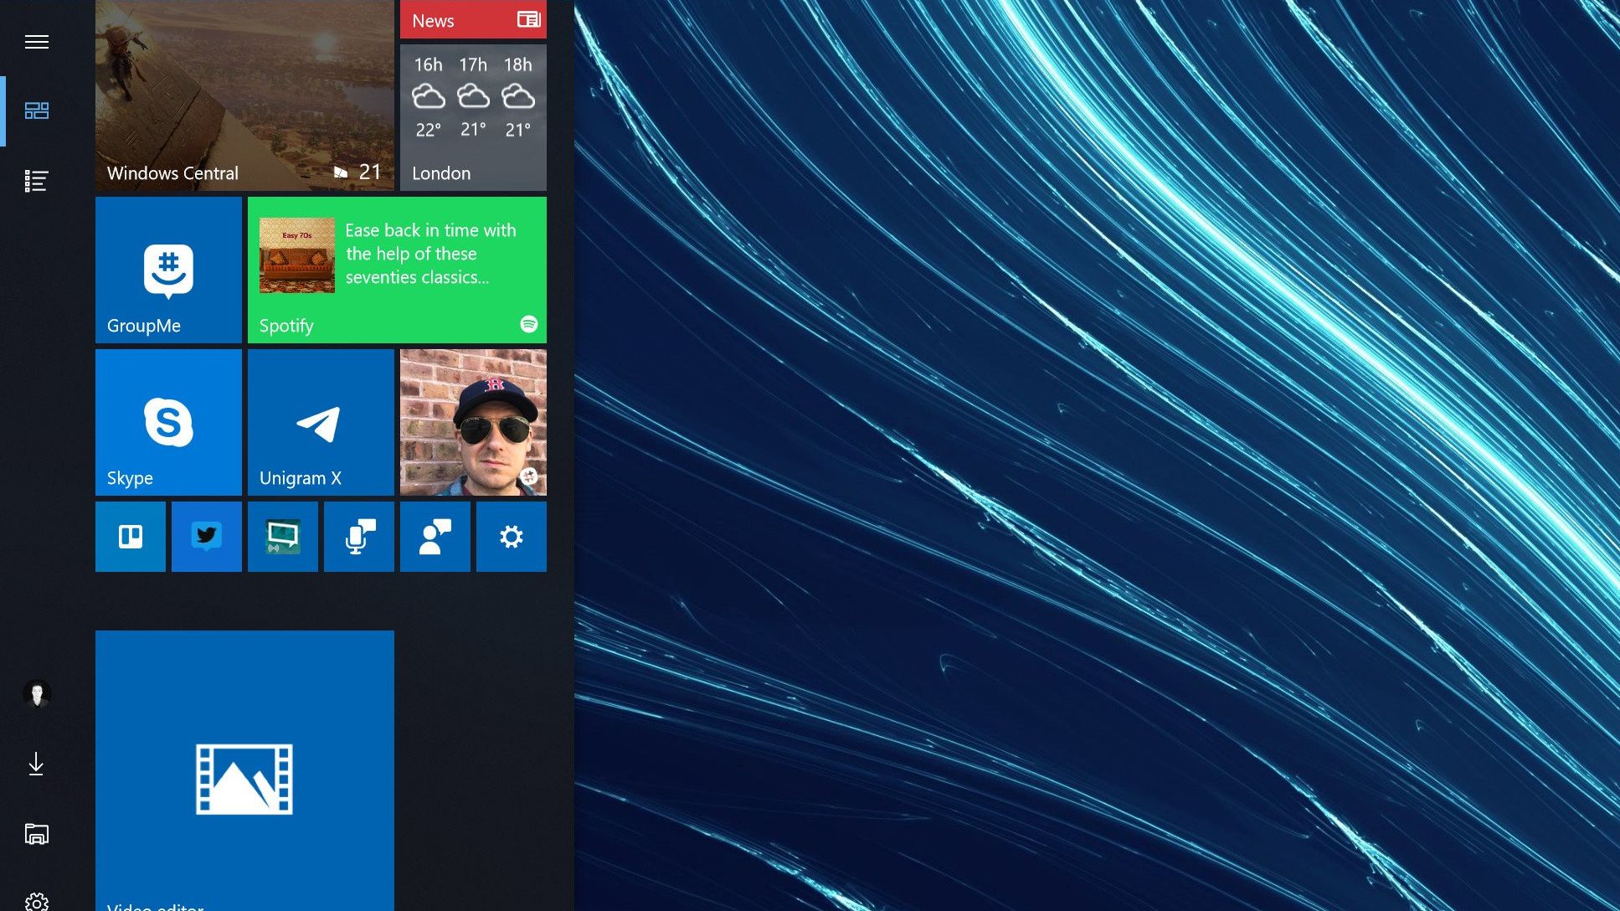This screenshot has height=911, width=1620.
Task: Open the Windows Central live tile
Action: click(x=244, y=95)
